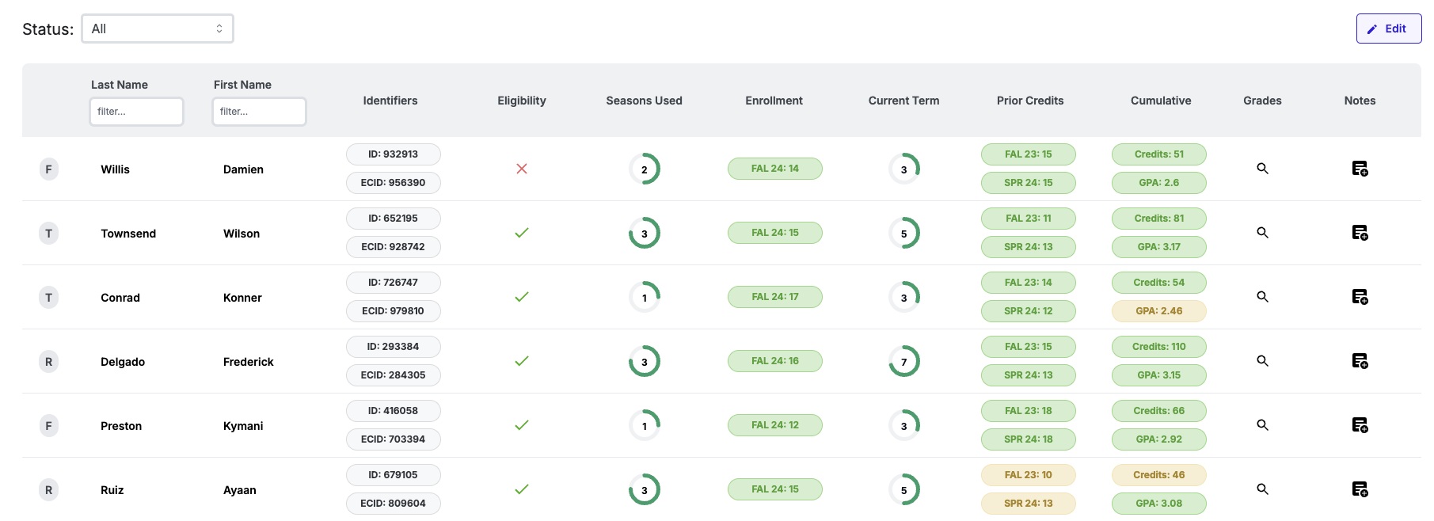
Task: Open grades search for Damien Willis
Action: pos(1262,169)
